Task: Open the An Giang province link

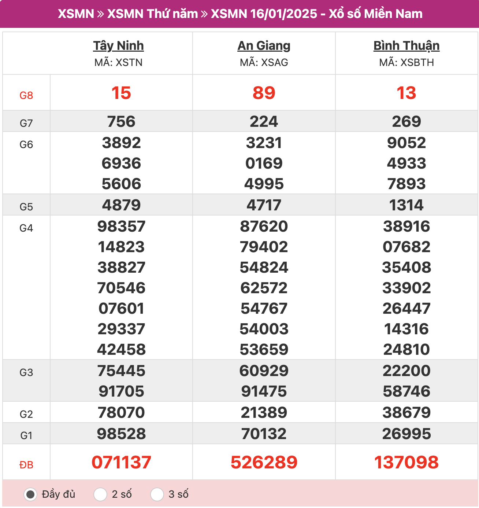Action: click(264, 46)
